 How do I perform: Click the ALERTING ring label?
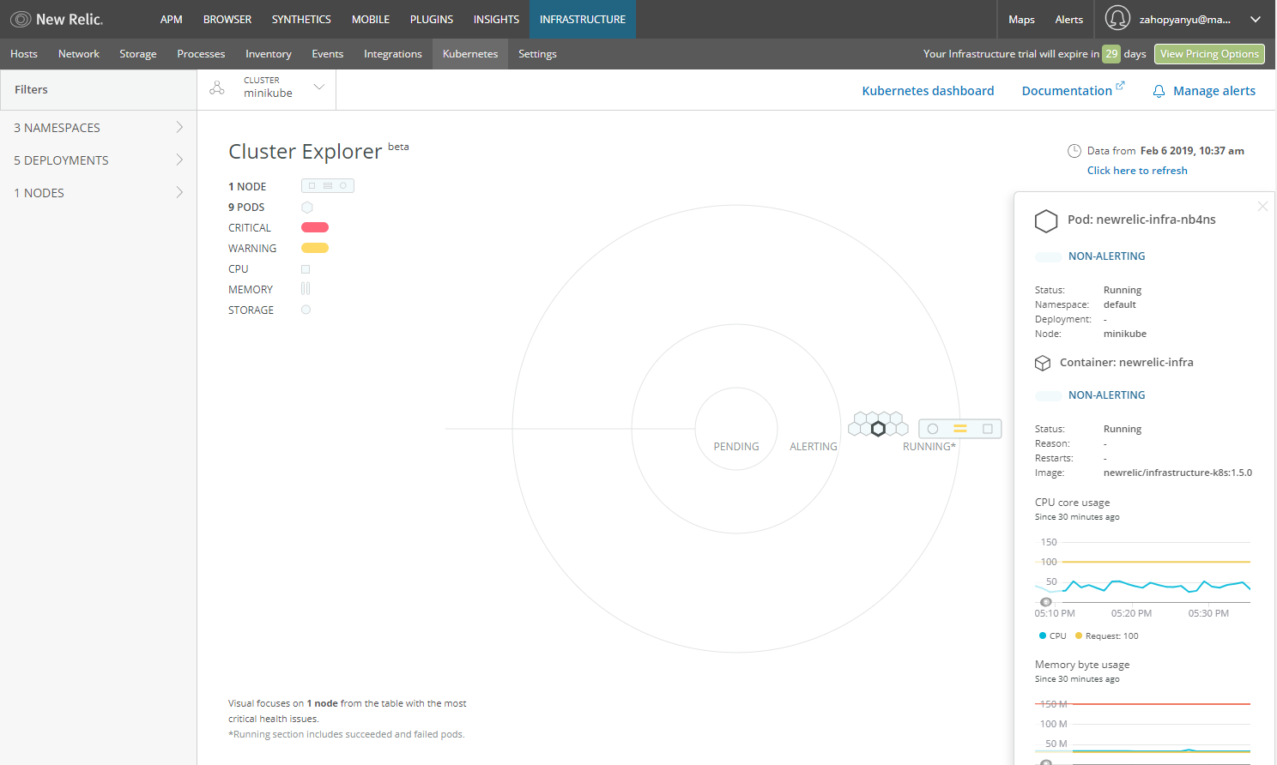pos(814,447)
